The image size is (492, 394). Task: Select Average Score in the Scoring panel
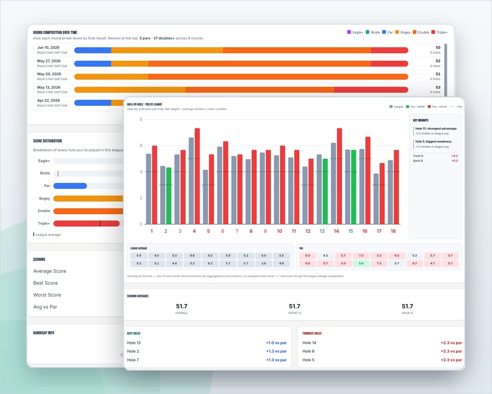click(x=50, y=271)
